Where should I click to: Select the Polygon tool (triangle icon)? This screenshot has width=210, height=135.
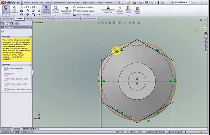39,11
